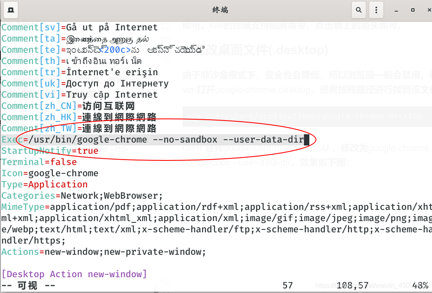Click the [Desktop Action new-window] header
The image size is (432, 293).
[x=74, y=274]
